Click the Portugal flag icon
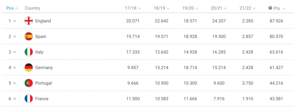 (29, 83)
